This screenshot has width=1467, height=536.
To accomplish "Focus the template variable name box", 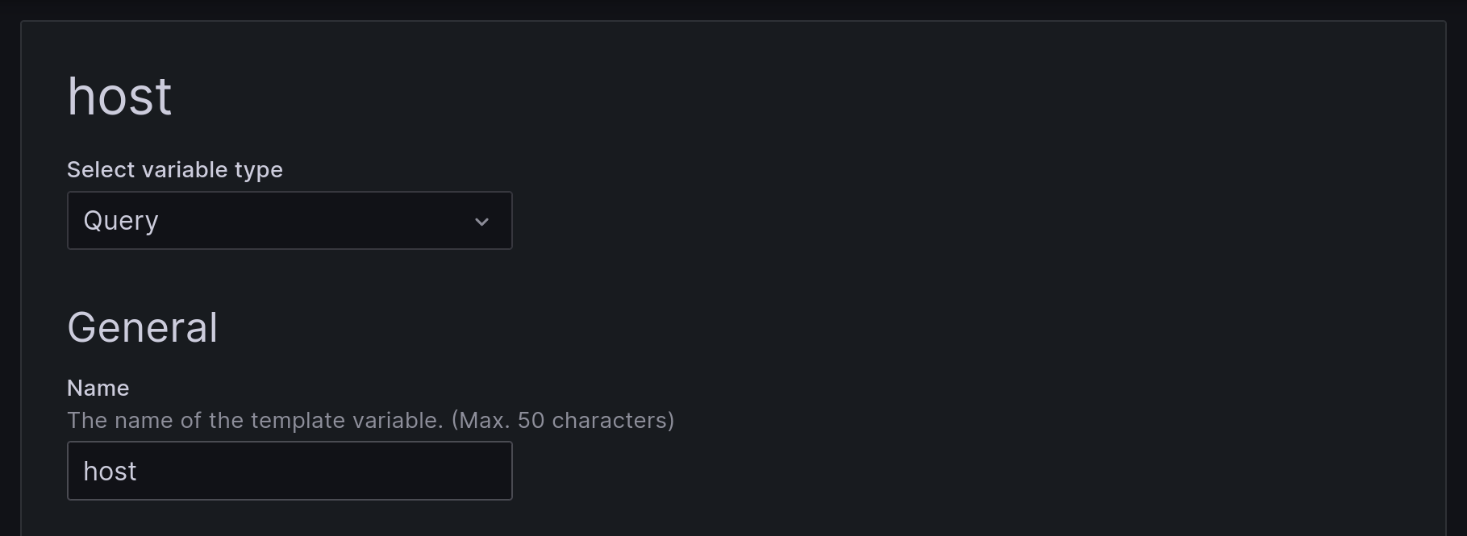I will (x=289, y=471).
